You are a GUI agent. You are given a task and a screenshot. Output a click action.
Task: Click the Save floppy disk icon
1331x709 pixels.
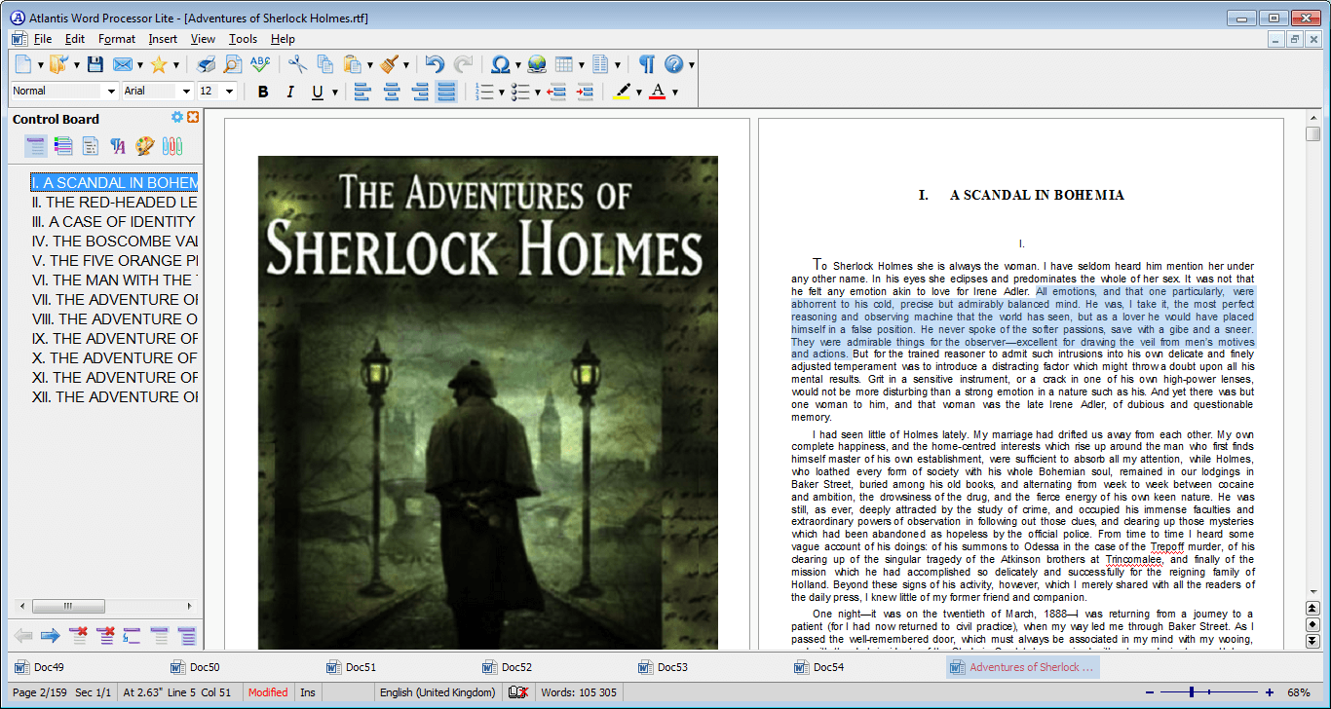point(95,64)
